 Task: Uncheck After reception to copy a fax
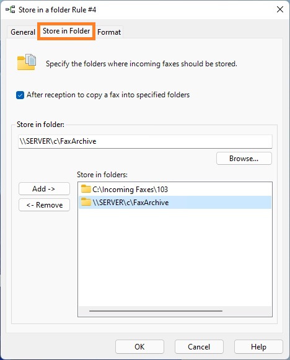point(20,95)
